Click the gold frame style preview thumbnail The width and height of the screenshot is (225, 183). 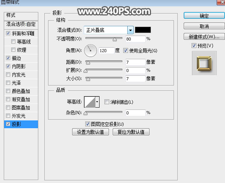pyautogui.click(x=204, y=63)
